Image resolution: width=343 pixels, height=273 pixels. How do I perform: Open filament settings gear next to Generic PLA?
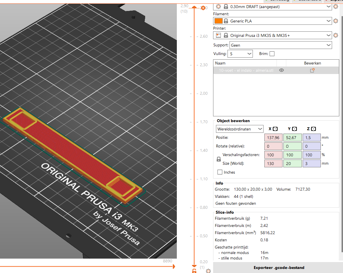(336, 21)
